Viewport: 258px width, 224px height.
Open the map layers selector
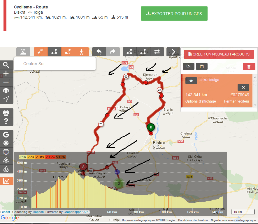6,91
